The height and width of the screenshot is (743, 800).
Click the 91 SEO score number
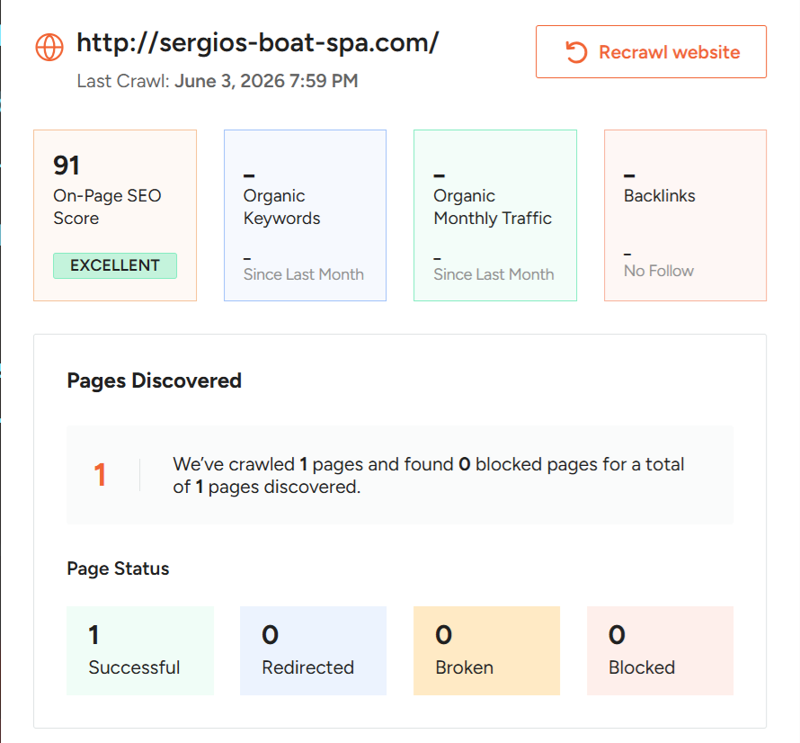pos(67,166)
